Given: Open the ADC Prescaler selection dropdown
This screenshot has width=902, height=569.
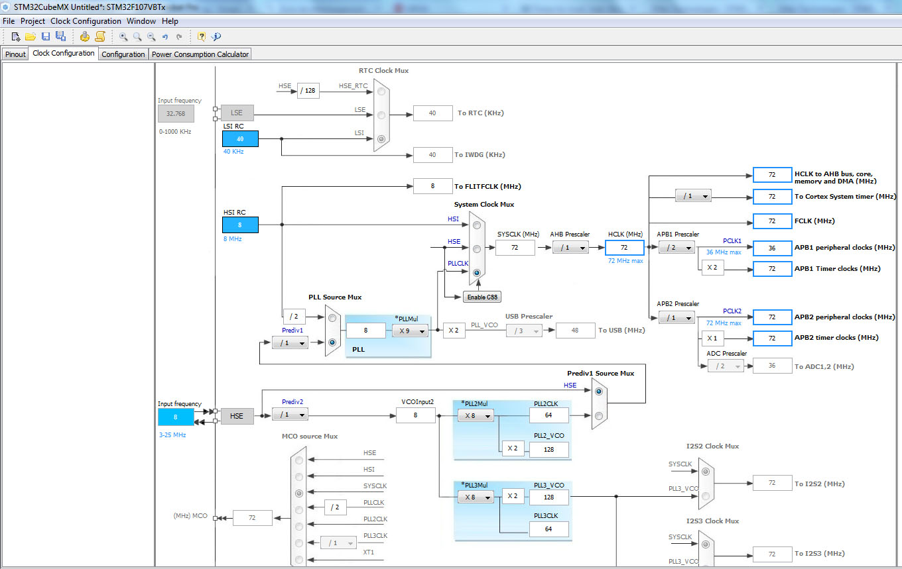Looking at the screenshot, I should [x=726, y=365].
